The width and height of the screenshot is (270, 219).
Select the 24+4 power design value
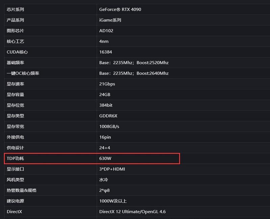coord(105,148)
